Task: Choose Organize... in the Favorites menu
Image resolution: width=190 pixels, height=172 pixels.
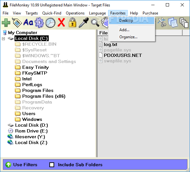Action: click(132, 37)
